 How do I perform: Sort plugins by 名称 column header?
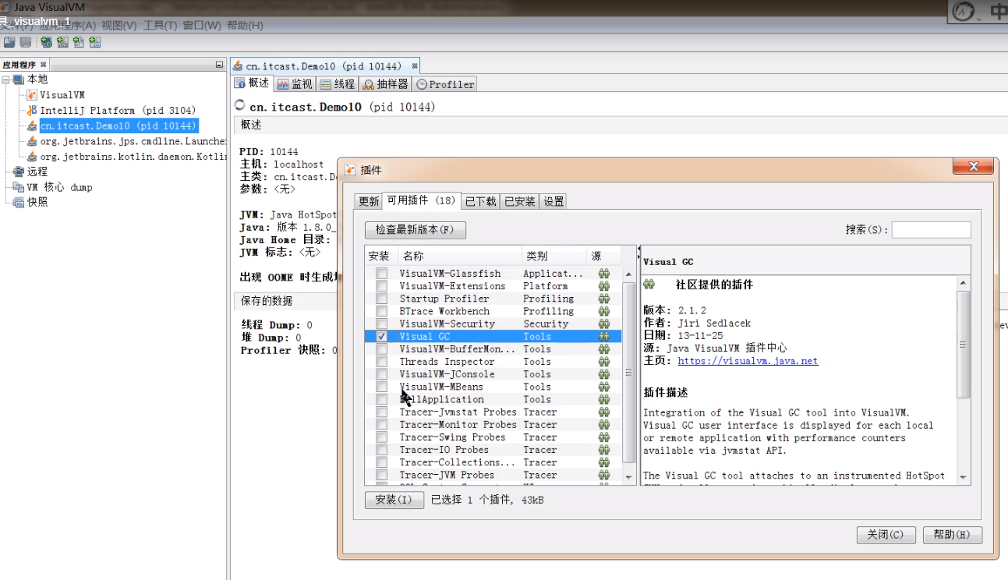tap(460, 256)
